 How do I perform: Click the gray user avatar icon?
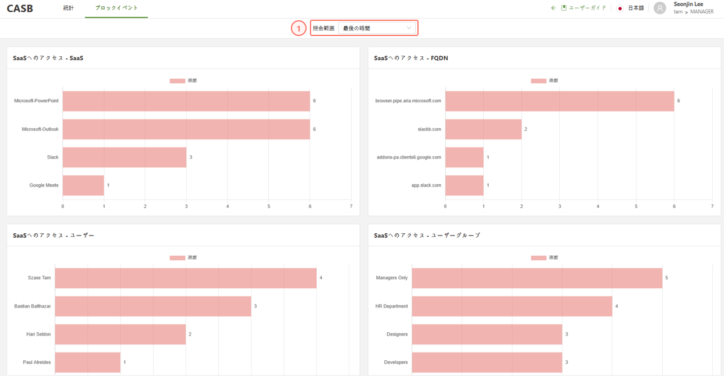coord(660,8)
